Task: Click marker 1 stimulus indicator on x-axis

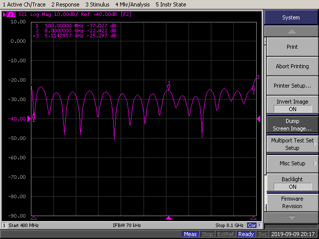Action: pyautogui.click(x=33, y=218)
